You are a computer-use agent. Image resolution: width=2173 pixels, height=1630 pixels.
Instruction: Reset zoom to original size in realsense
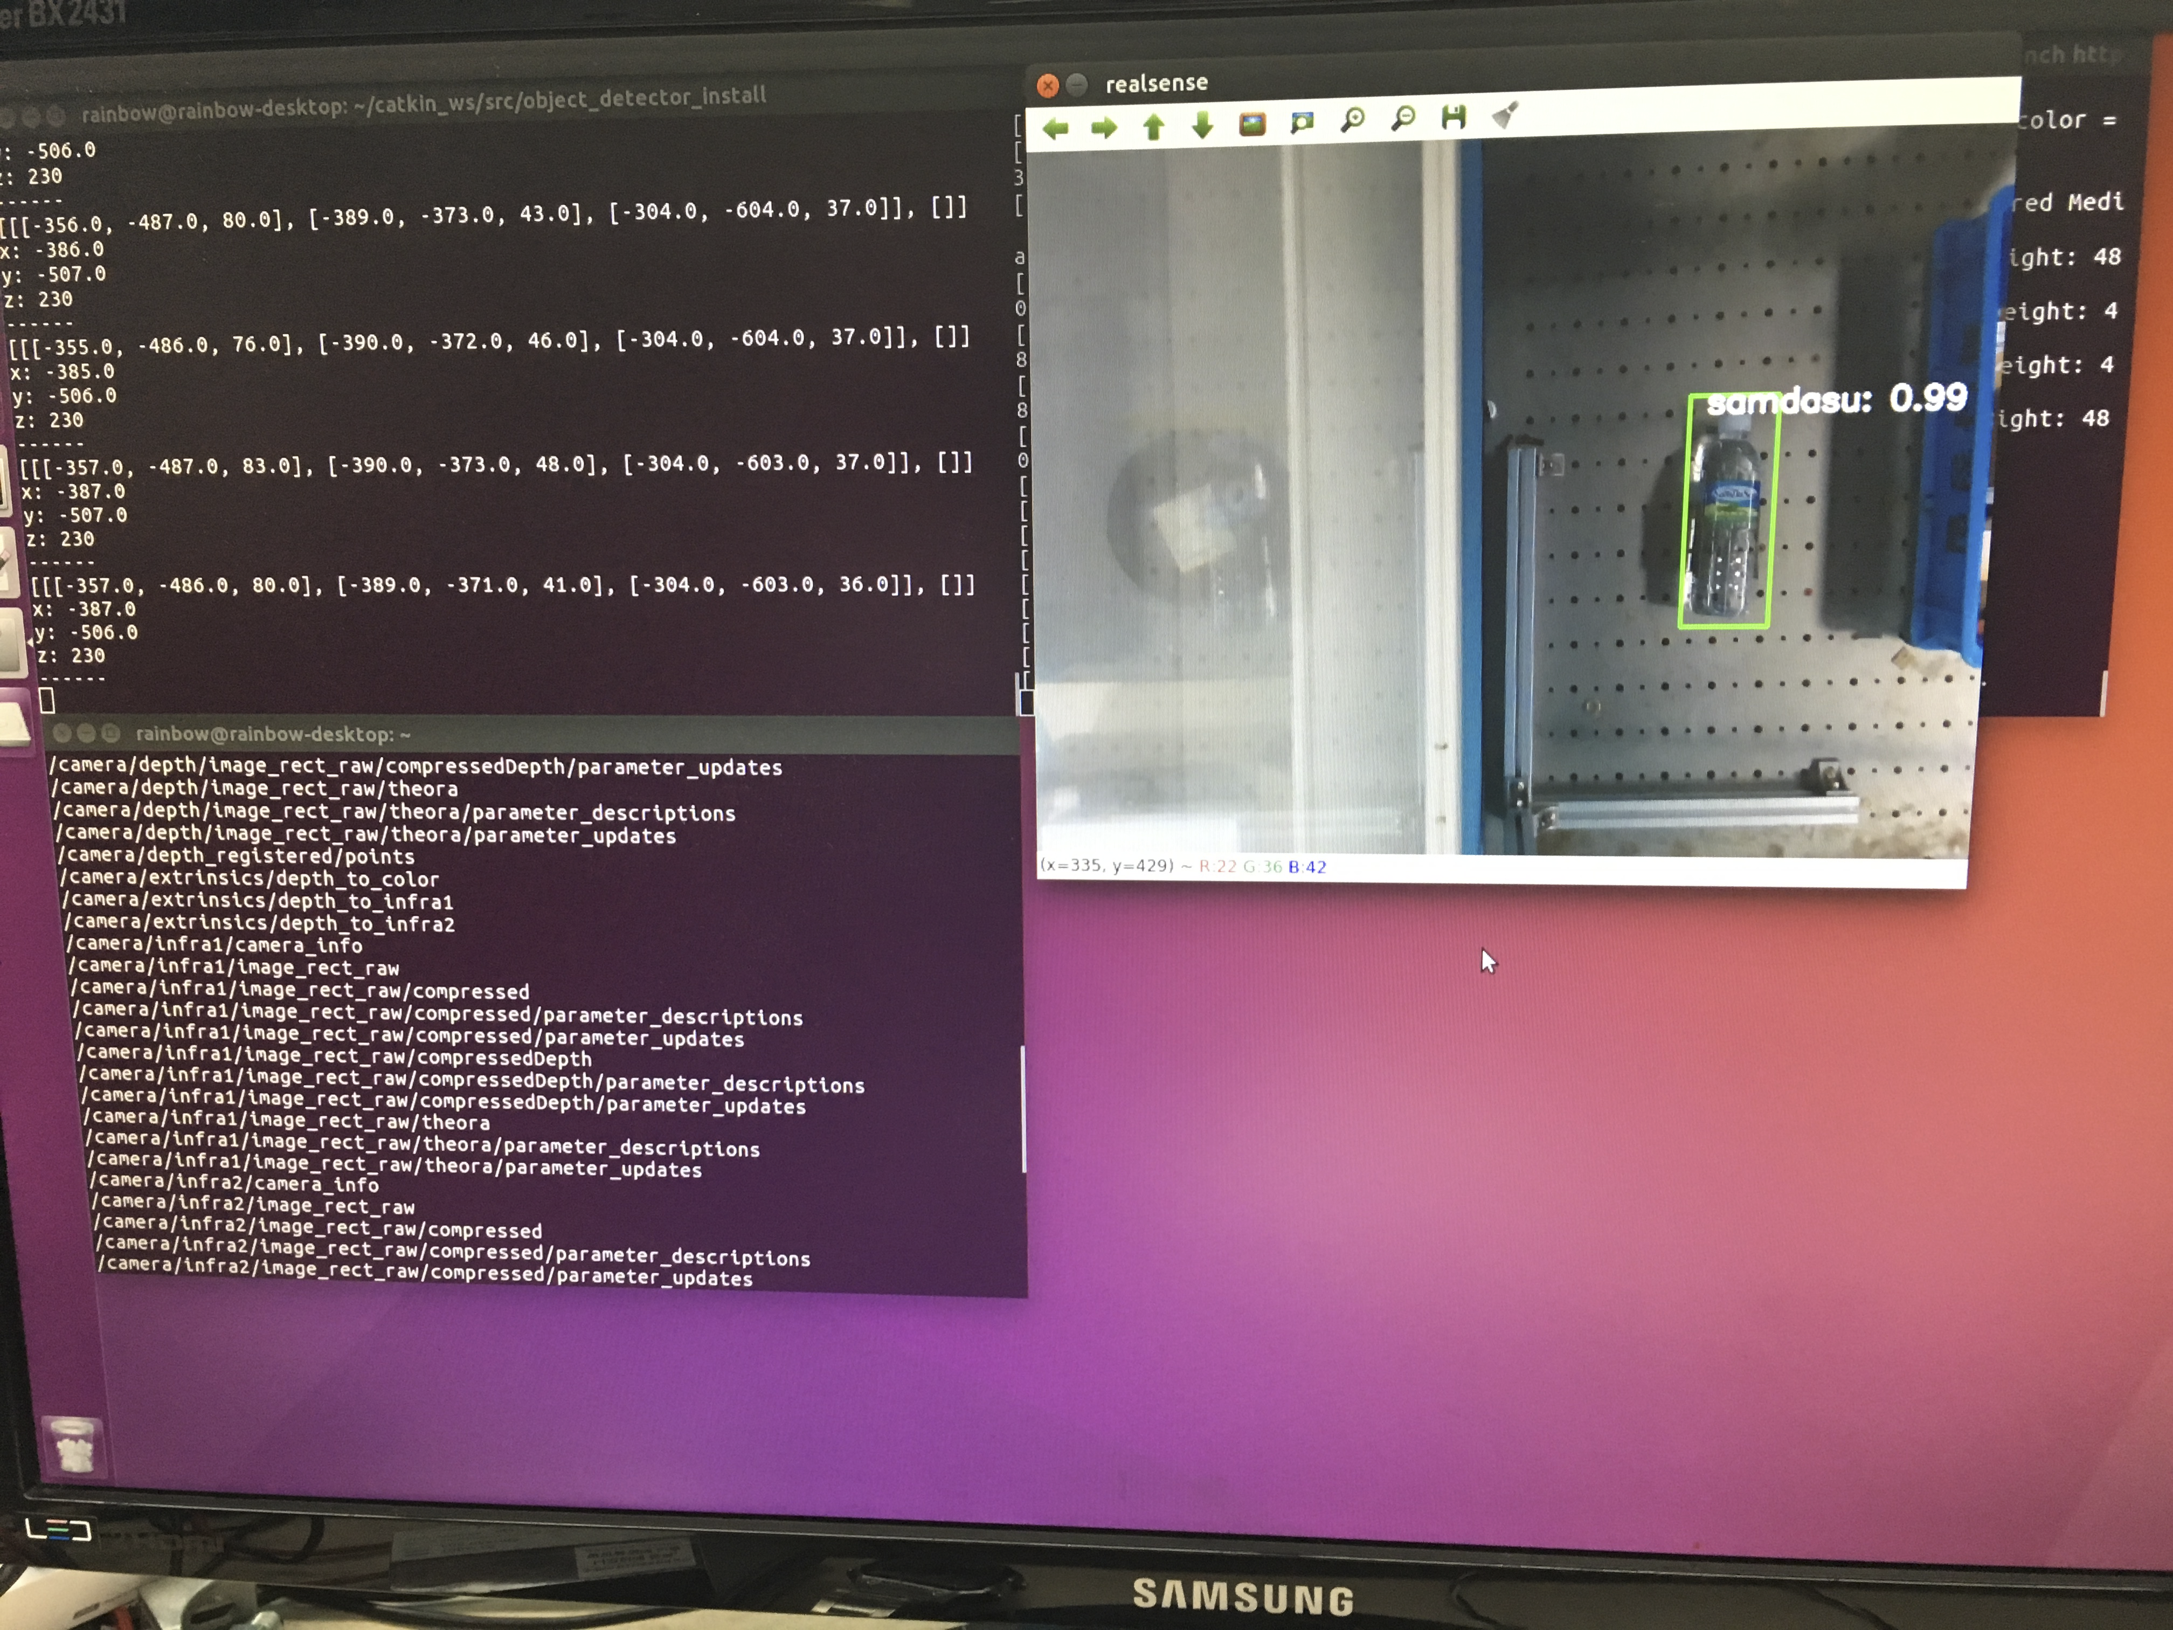pos(1252,124)
